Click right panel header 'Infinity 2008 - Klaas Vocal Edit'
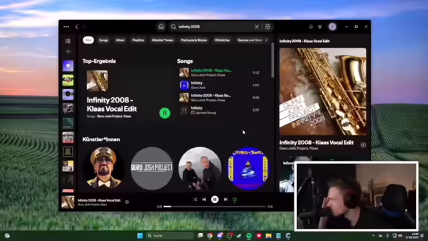 point(304,42)
